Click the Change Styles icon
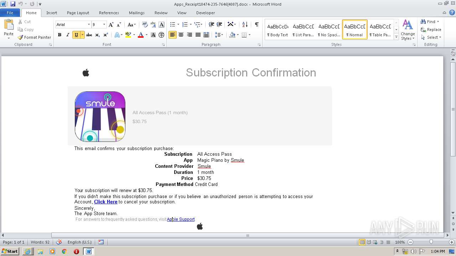Screen dimensions: 456x256 408,30
